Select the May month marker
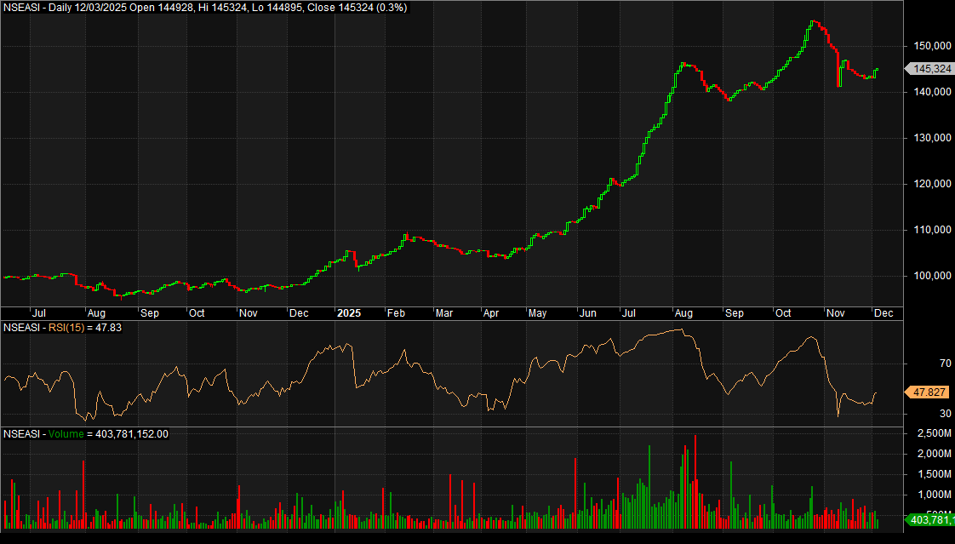Viewport: 955px width, 544px height. tap(538, 313)
